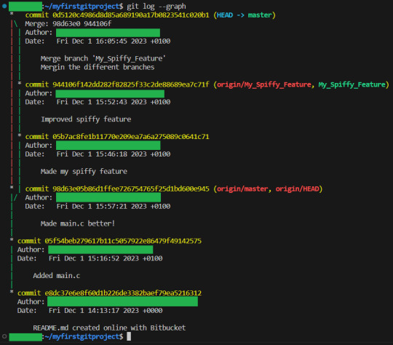This screenshot has width=393, height=345.
Task: Click the 'Improved spiffy feature' commit message
Action: pos(86,119)
